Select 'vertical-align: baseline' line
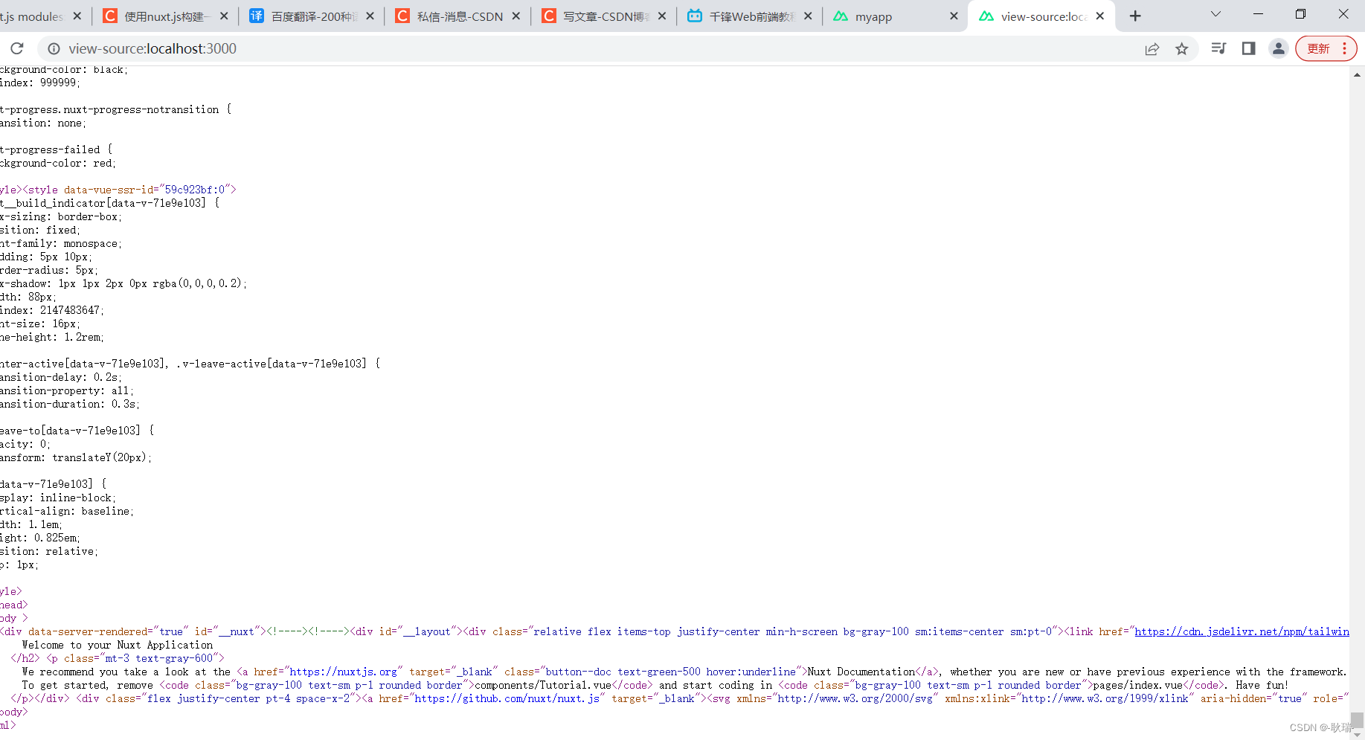 67,511
